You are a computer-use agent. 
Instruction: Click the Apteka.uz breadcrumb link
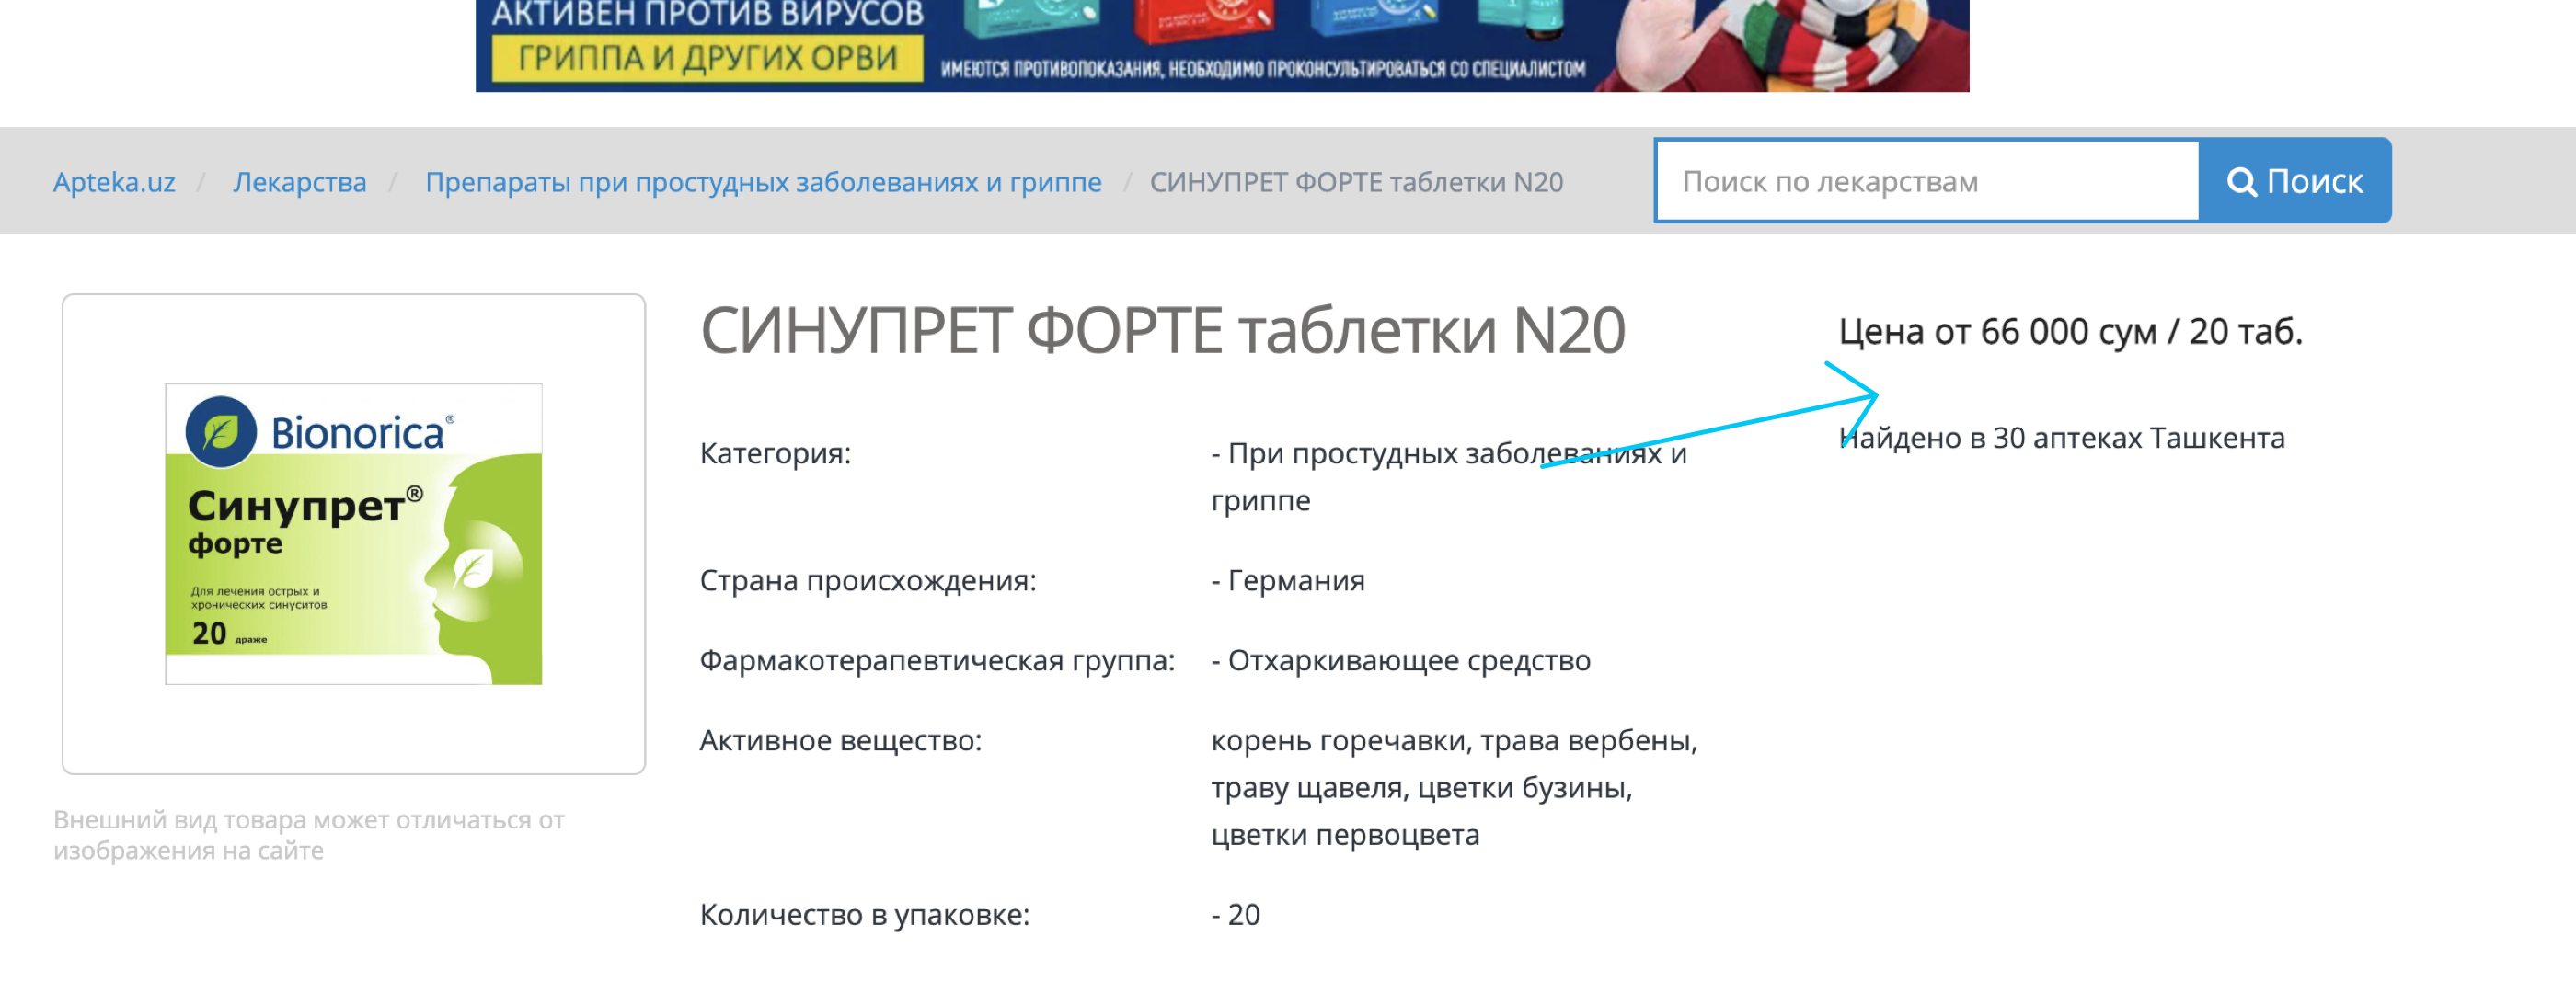(x=114, y=182)
